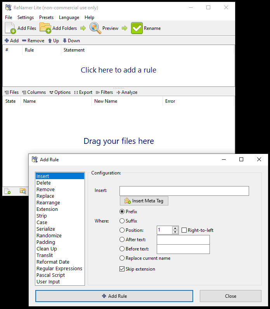Click the State column header
The height and width of the screenshot is (309, 270).
click(12, 101)
